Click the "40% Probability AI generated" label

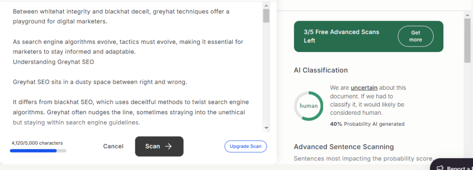pos(367,124)
